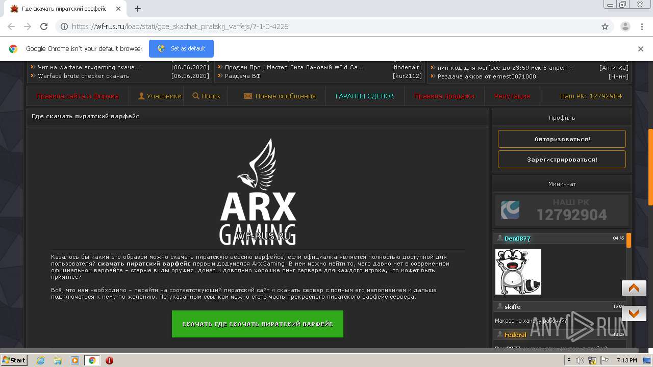Click the page vertical scrollbar thumb

pyautogui.click(x=650, y=167)
